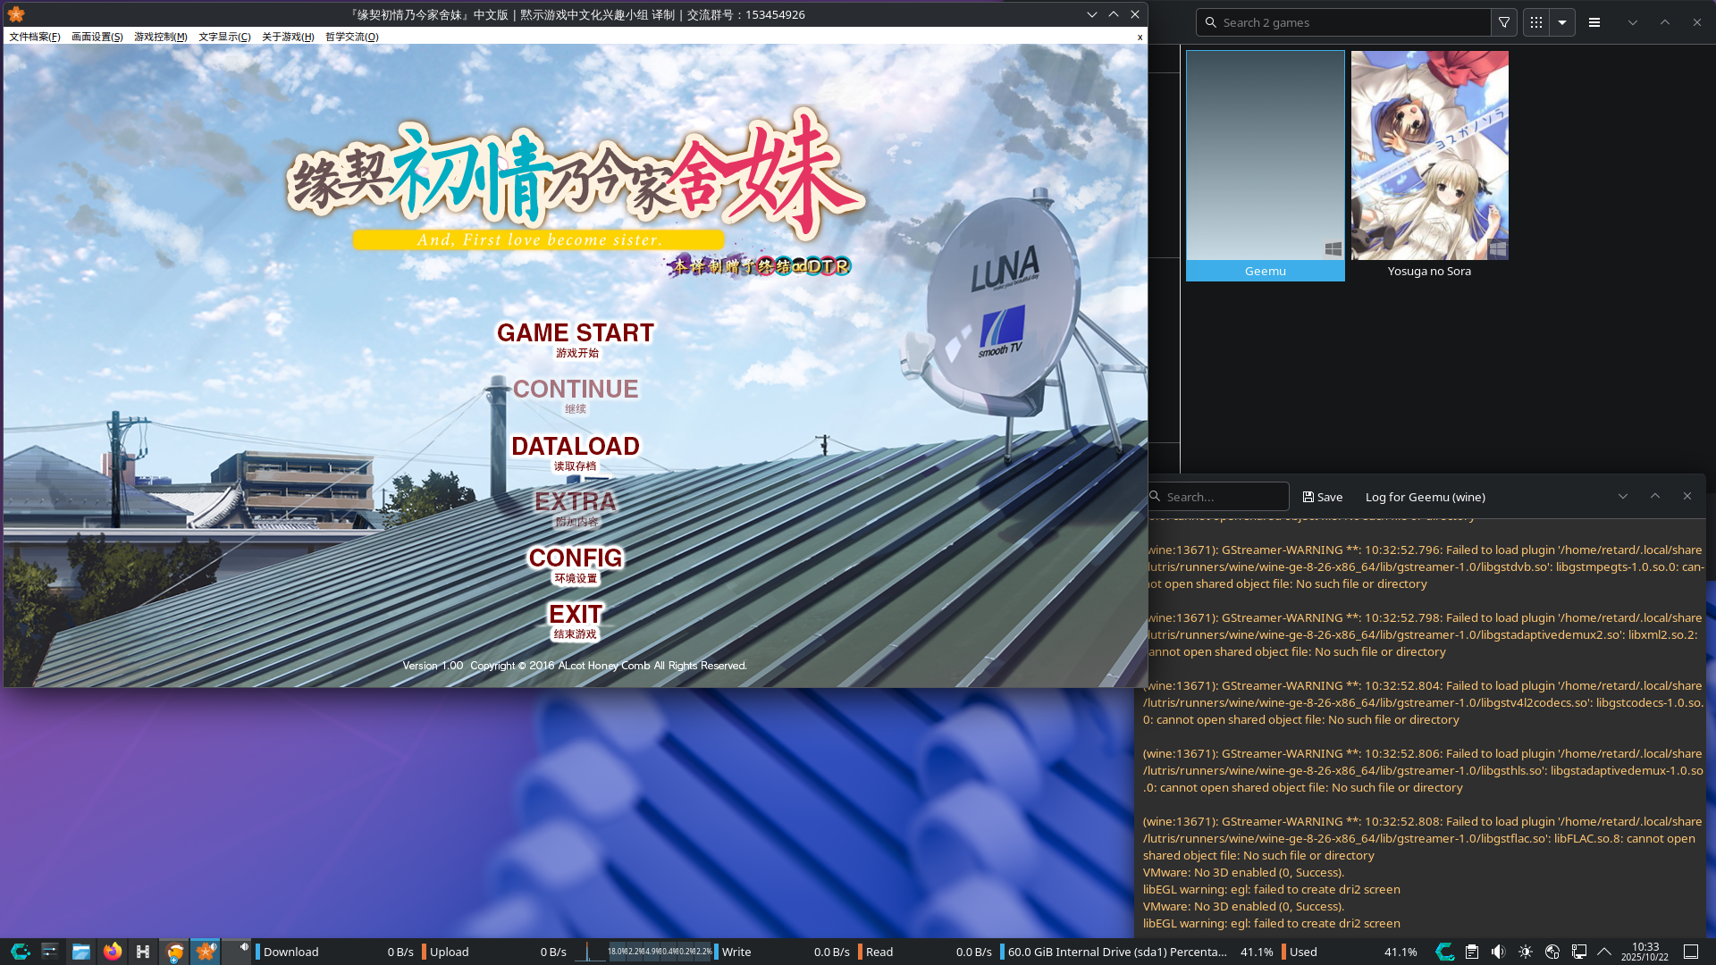Screen dimensions: 1716x965
Task: Open the 文字显示(C) menu
Action: (x=224, y=37)
